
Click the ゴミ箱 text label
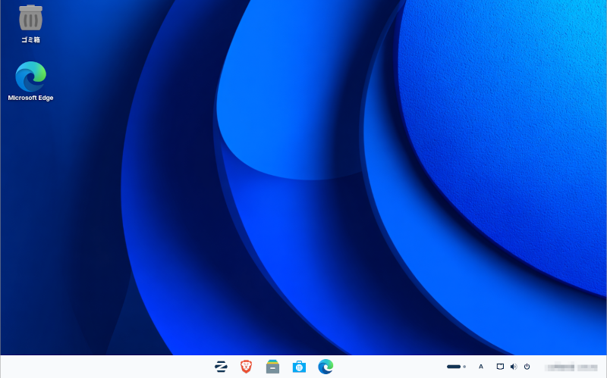[x=30, y=39]
